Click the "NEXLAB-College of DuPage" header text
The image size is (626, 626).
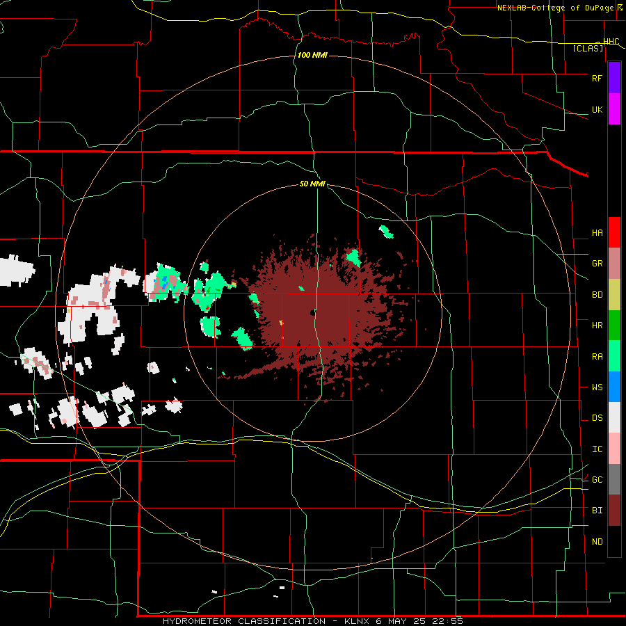click(555, 8)
